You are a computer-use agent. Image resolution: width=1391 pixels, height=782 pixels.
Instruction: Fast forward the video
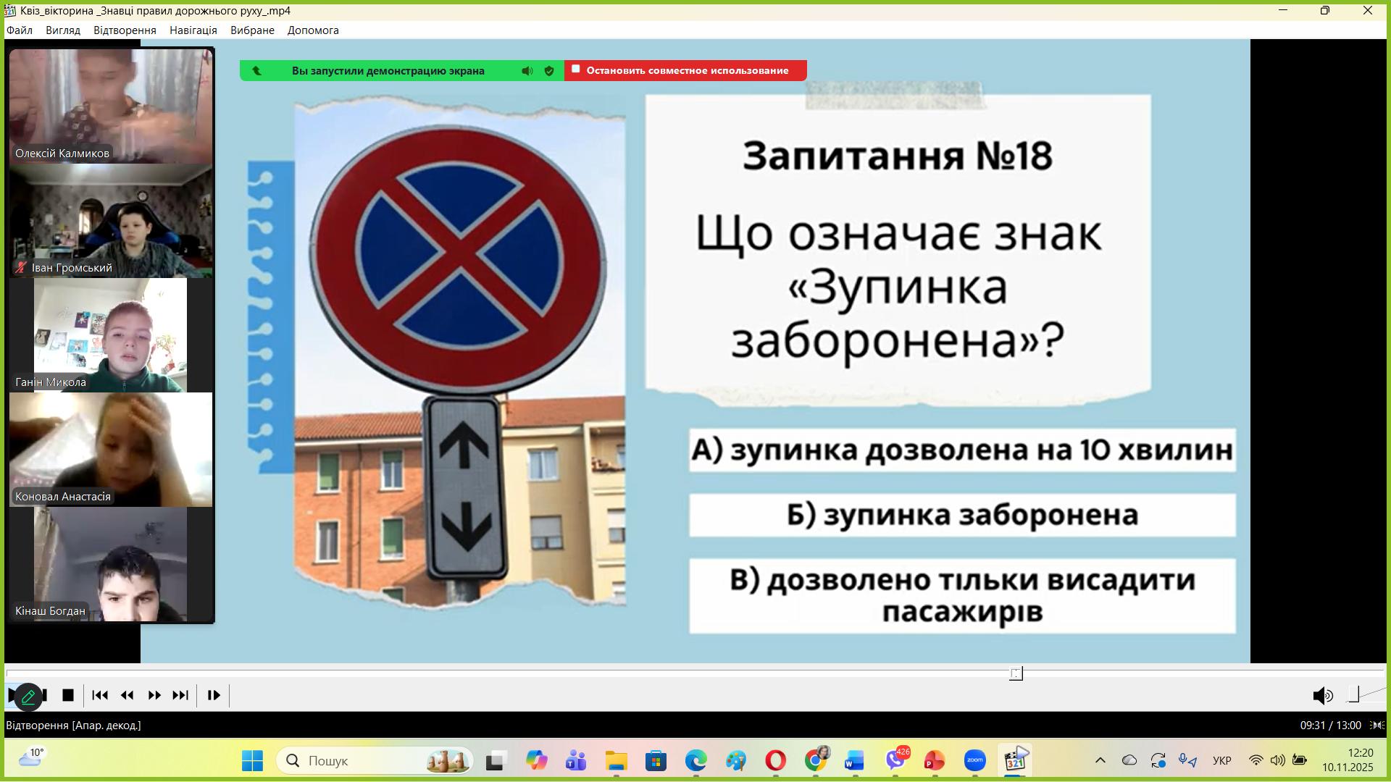point(154,695)
